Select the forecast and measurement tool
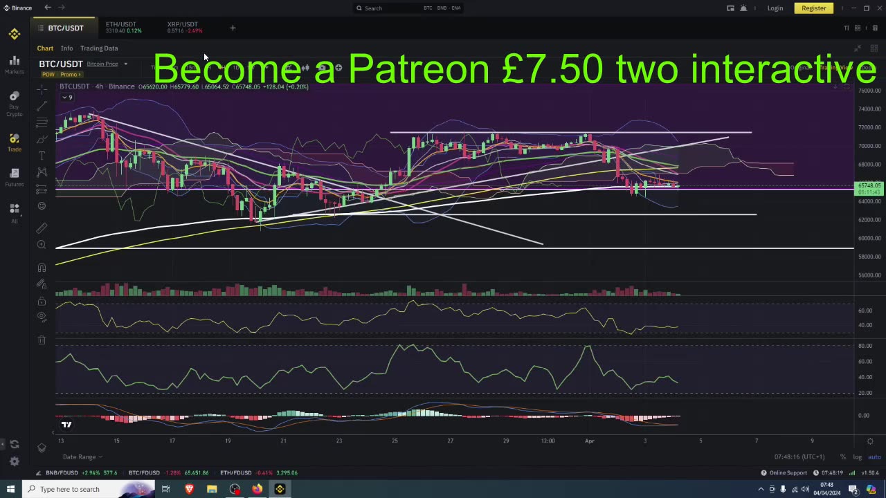Image resolution: width=886 pixels, height=498 pixels. (x=42, y=189)
